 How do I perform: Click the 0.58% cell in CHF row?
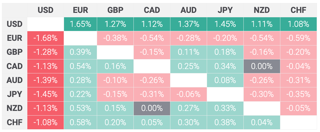pos(81,122)
